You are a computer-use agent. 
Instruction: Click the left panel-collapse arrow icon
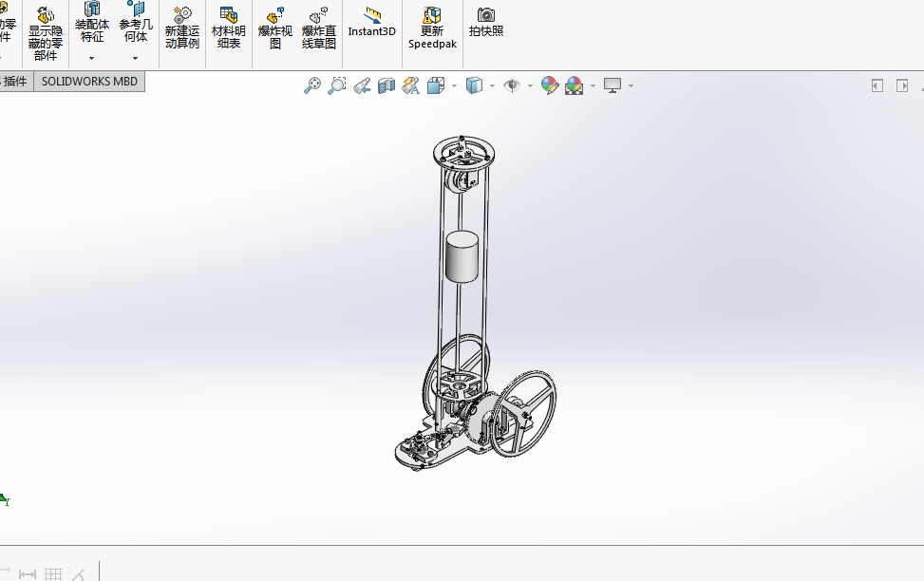[x=877, y=85]
